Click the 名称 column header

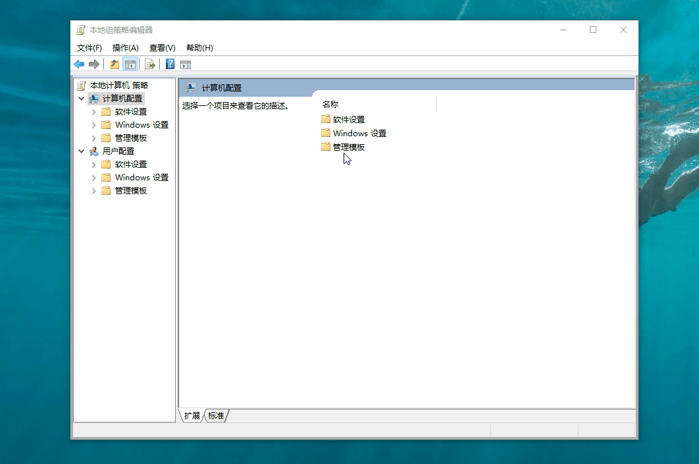[330, 105]
